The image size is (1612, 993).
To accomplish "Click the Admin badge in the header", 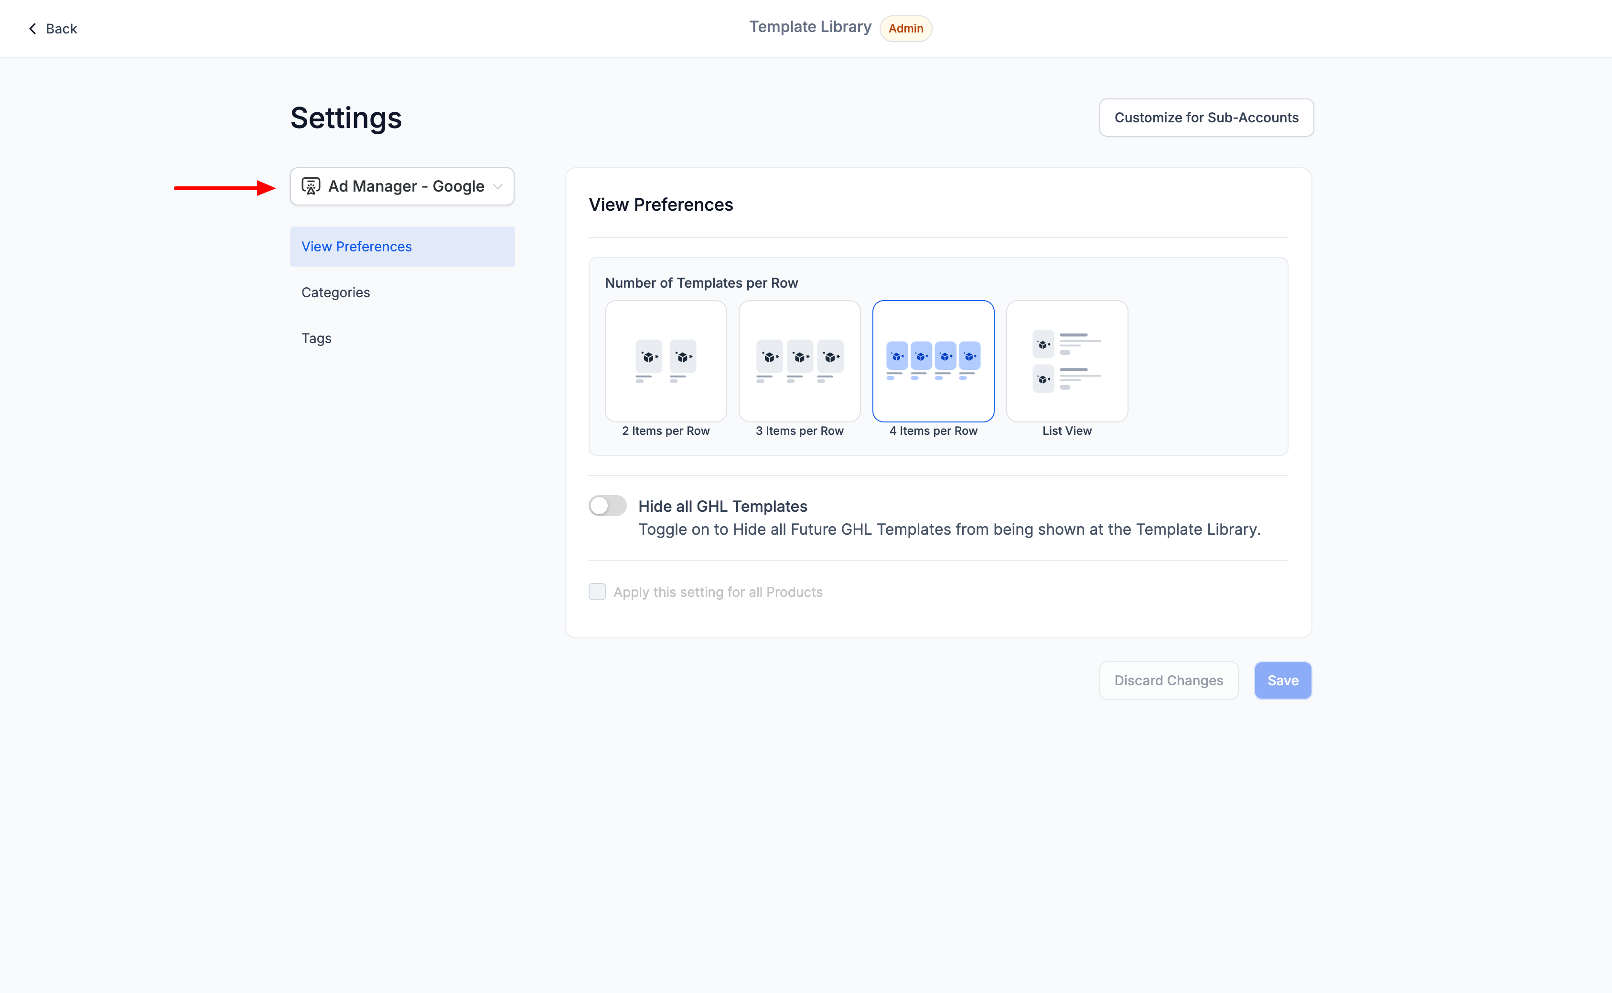I will pos(905,28).
